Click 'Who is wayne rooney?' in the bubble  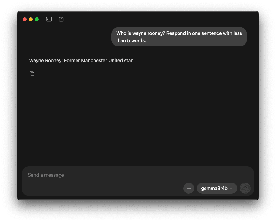tap(141, 33)
